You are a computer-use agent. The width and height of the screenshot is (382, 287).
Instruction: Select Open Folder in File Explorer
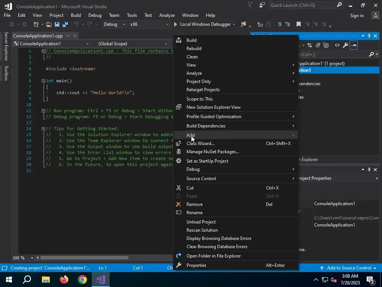tap(236, 256)
